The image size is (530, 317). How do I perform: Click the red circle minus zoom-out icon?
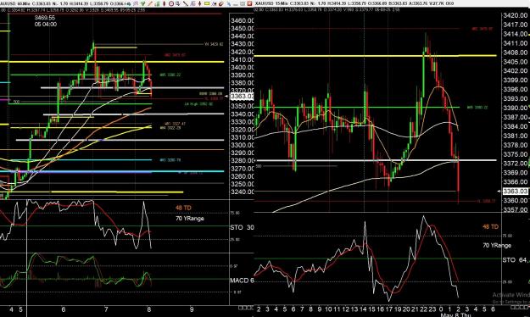point(171,3)
